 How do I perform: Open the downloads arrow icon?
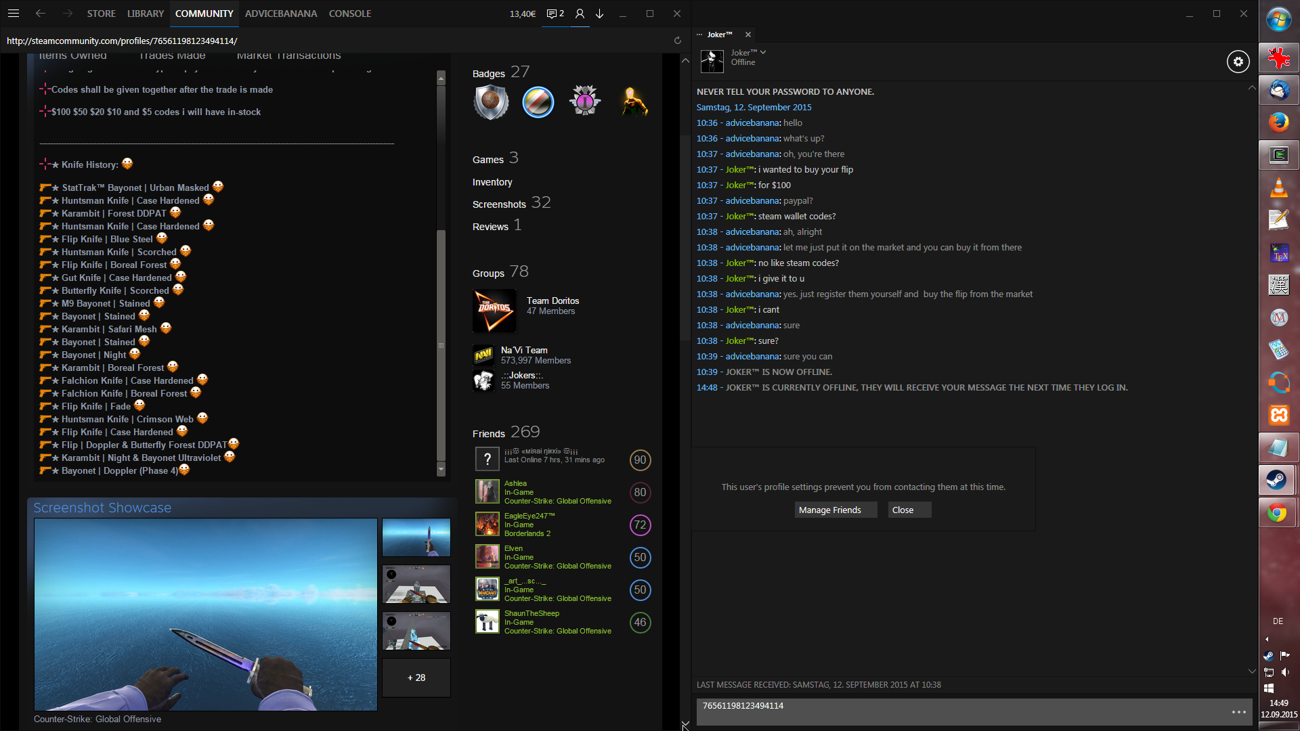point(599,14)
